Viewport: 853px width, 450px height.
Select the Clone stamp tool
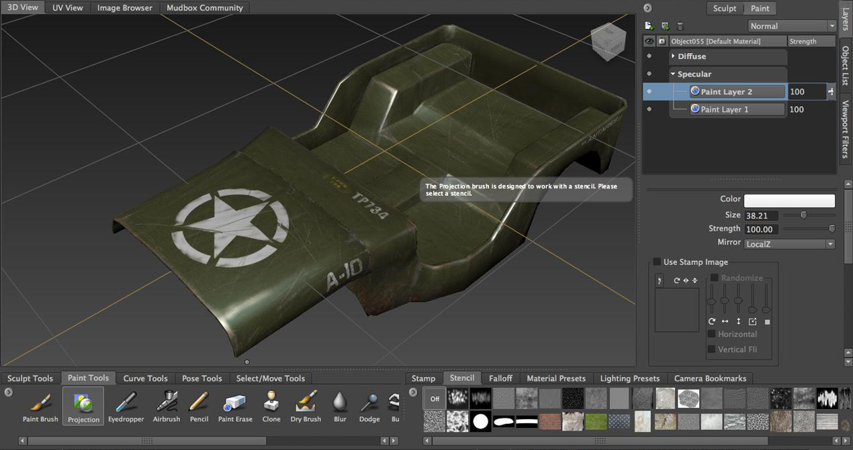pyautogui.click(x=271, y=406)
